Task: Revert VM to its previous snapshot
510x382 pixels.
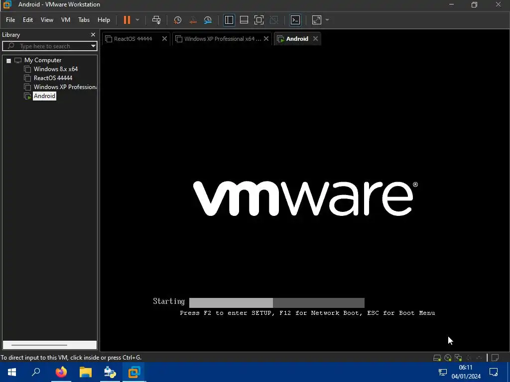Action: coord(193,20)
